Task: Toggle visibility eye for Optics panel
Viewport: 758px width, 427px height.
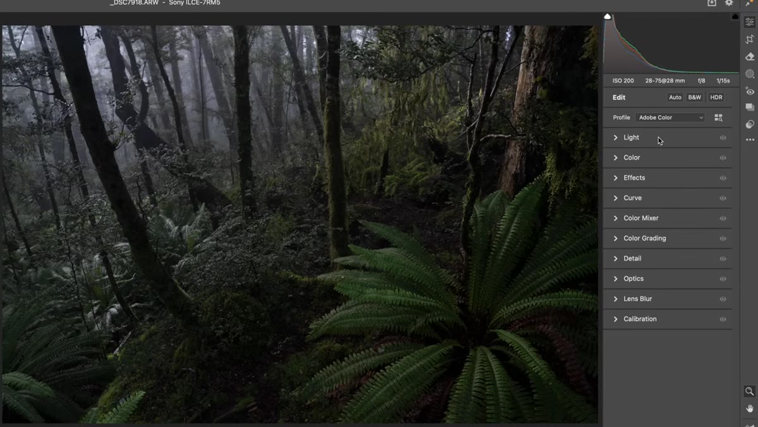Action: click(723, 279)
